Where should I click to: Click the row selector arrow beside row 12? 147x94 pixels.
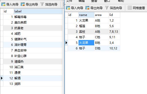coord(2,78)
